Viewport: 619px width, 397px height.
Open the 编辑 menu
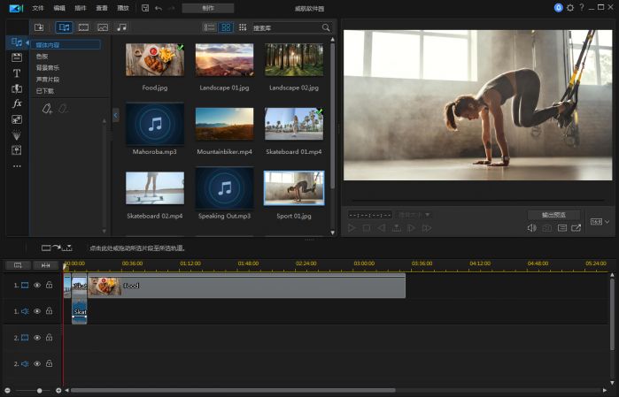pos(59,7)
